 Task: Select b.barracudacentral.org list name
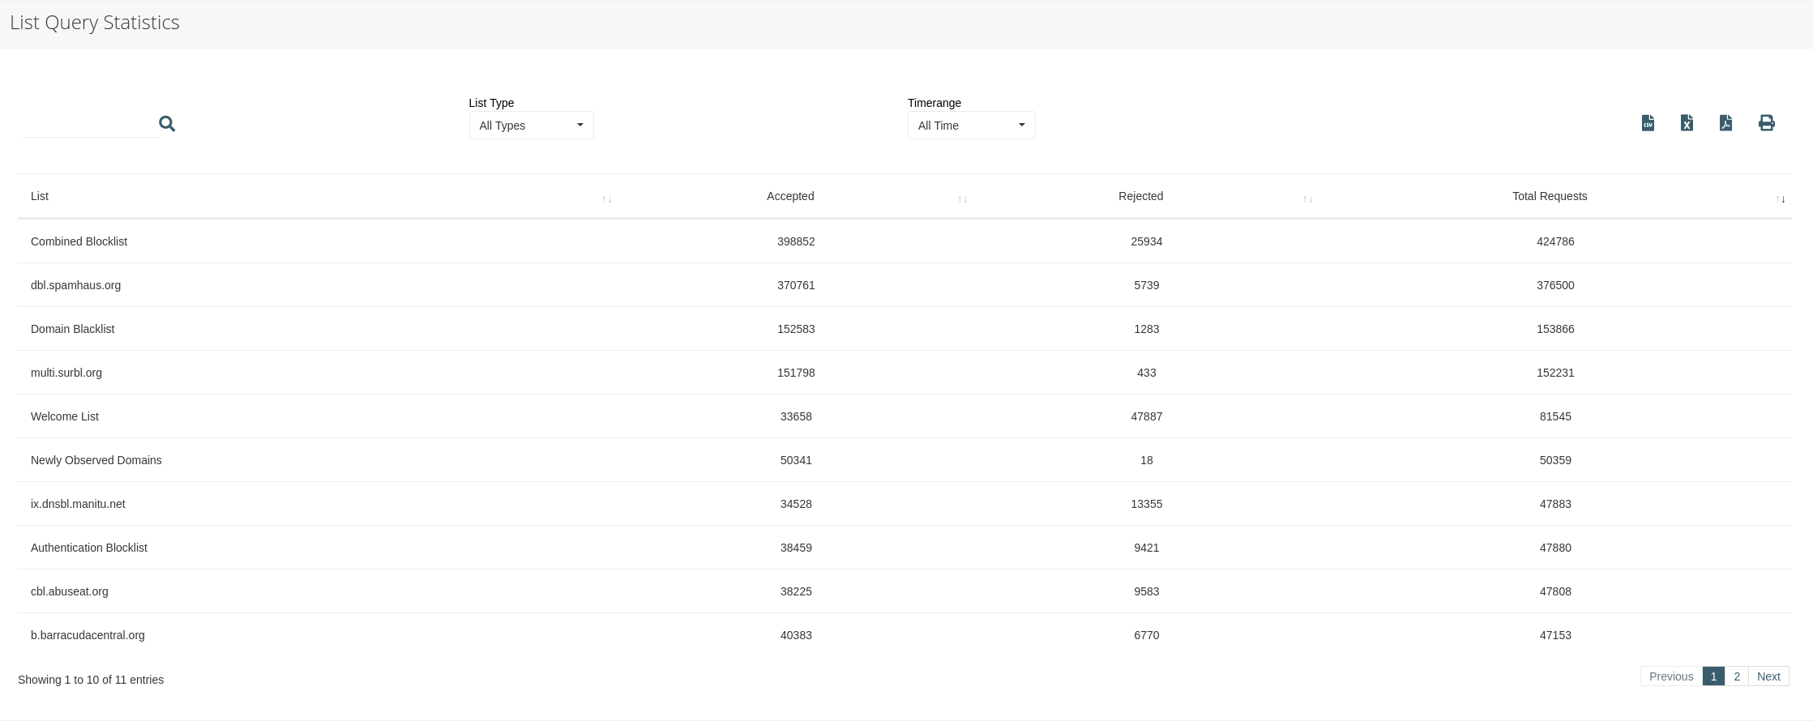[x=88, y=635]
